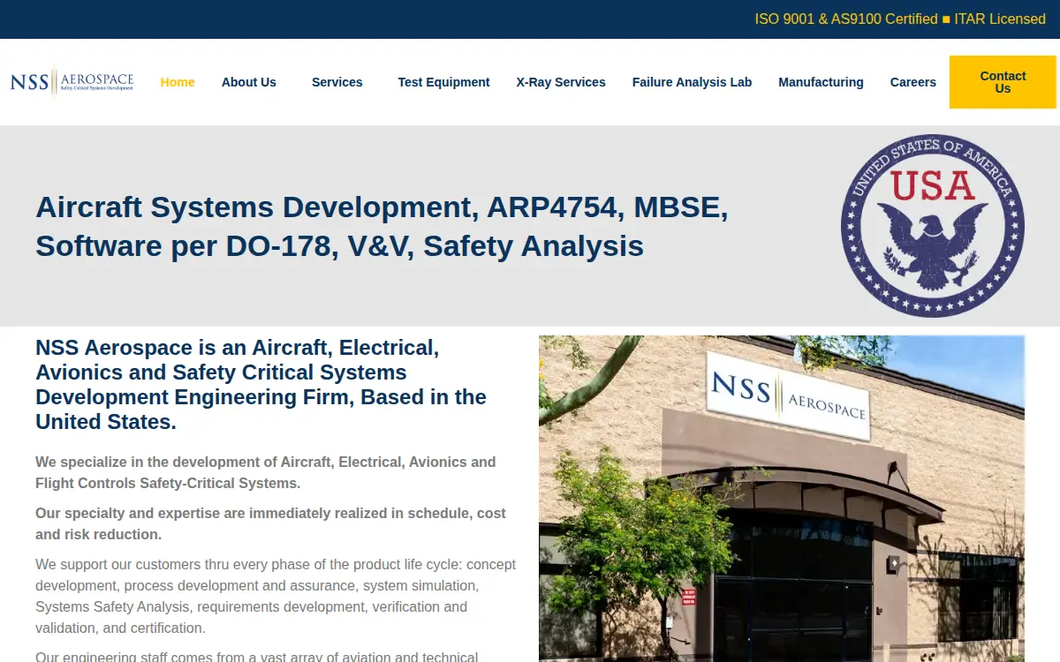Click the NSS Aerospace building photo

click(782, 499)
